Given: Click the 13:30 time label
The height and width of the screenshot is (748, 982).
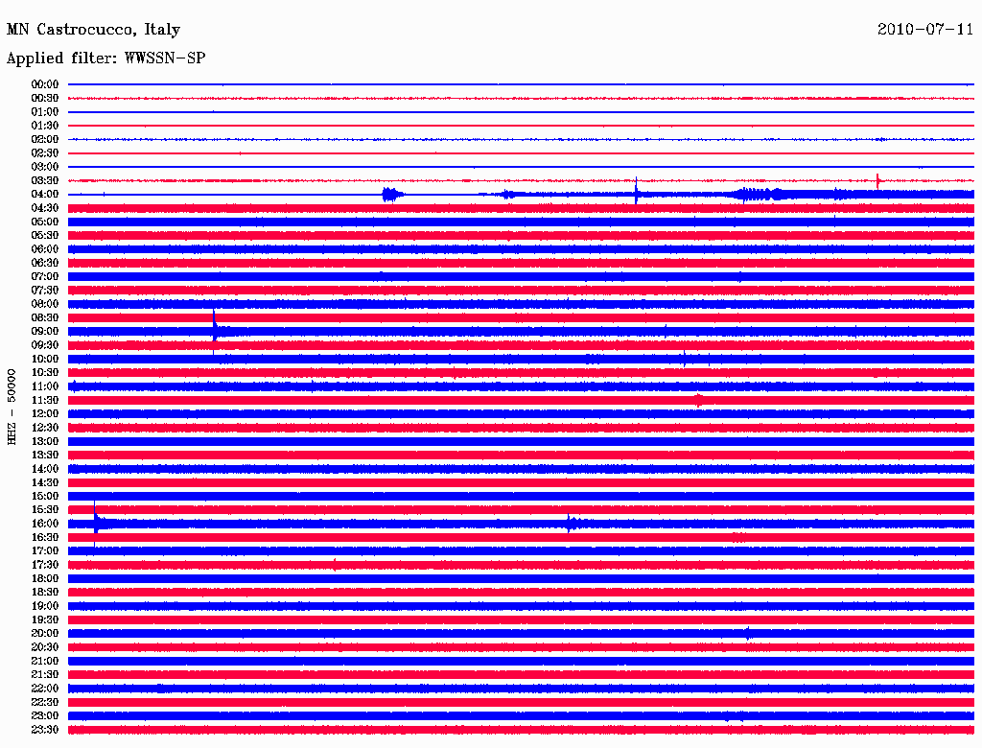Looking at the screenshot, I should coord(45,455).
